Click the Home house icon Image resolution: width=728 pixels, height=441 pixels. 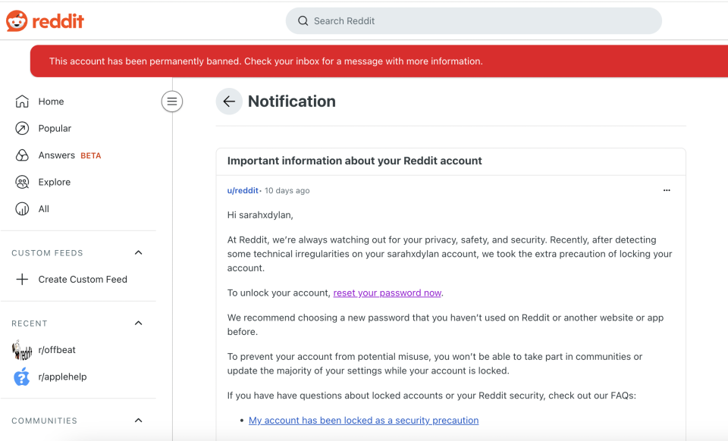pyautogui.click(x=22, y=102)
